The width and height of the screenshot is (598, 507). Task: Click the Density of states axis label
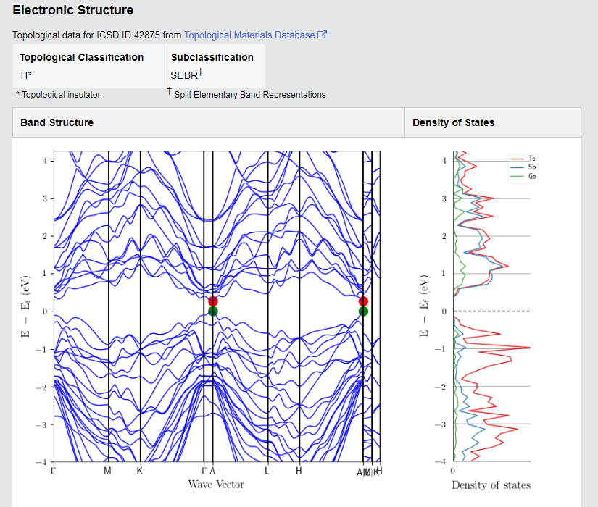tap(491, 485)
